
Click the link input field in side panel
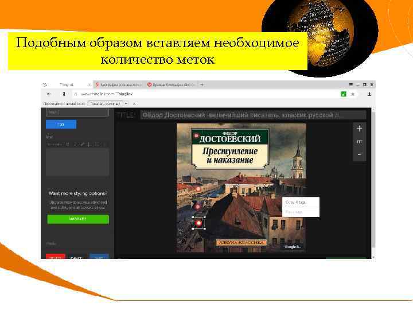pos(77,112)
